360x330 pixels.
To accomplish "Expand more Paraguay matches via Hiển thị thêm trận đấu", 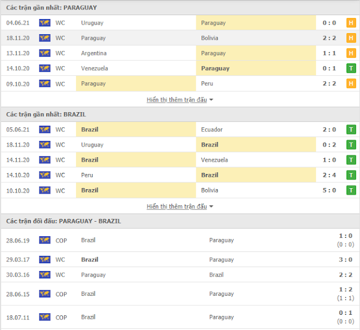I will click(177, 100).
